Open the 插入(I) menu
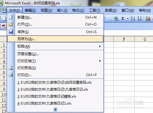The height and width of the screenshot is (113, 153). tap(62, 10)
